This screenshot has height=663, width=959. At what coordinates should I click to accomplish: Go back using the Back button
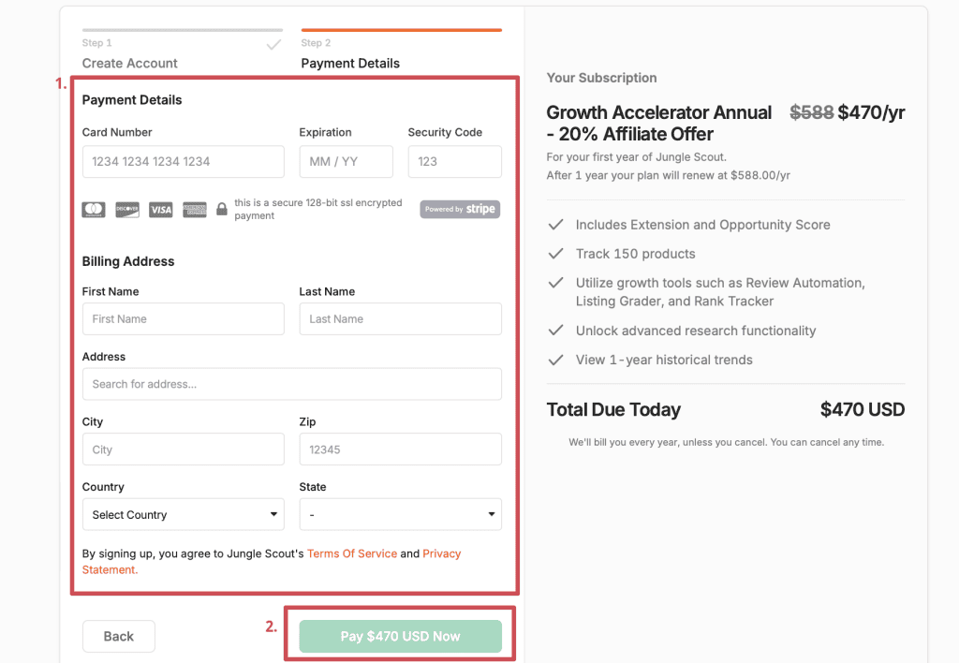click(119, 636)
